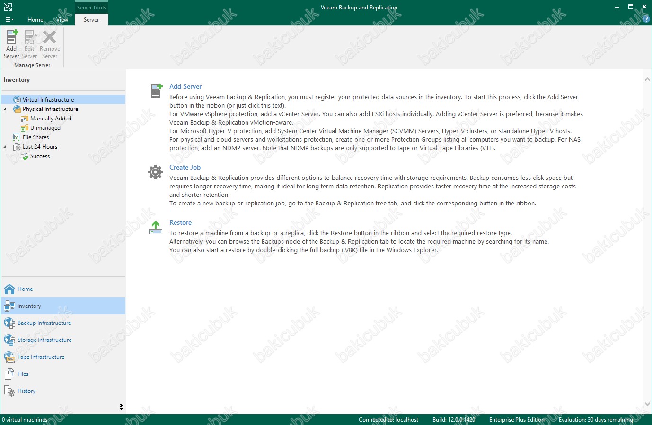This screenshot has height=425, width=652.
Task: Open the main hamburger menu
Action: click(9, 19)
